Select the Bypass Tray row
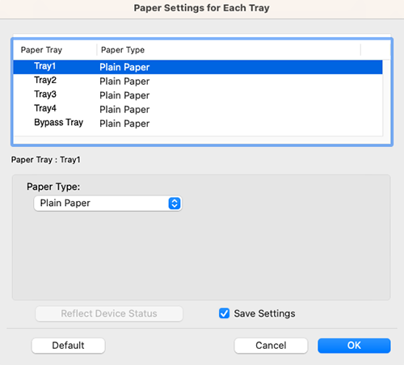The width and height of the screenshot is (404, 365). (x=198, y=123)
